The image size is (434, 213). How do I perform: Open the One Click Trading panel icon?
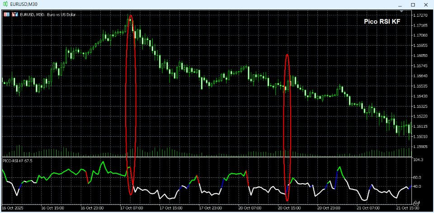point(6,14)
